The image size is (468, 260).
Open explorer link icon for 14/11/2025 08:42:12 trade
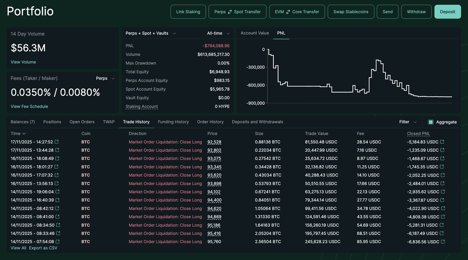pos(57,208)
